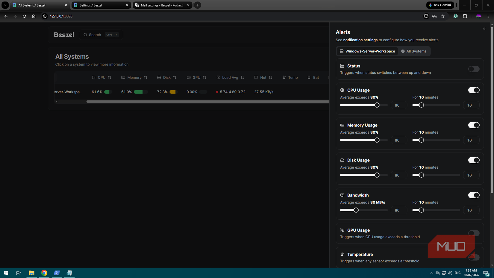
Task: Sort systems by Net column
Action: [263, 78]
